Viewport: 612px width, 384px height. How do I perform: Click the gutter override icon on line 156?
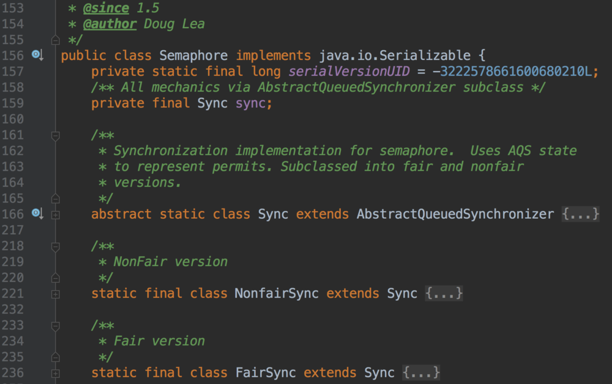point(37,55)
